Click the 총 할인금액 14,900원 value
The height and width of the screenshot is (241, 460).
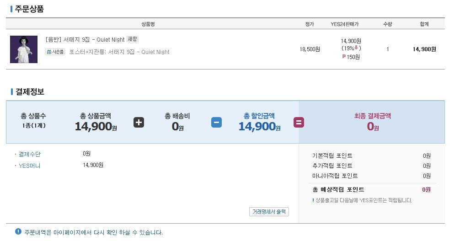[259, 127]
